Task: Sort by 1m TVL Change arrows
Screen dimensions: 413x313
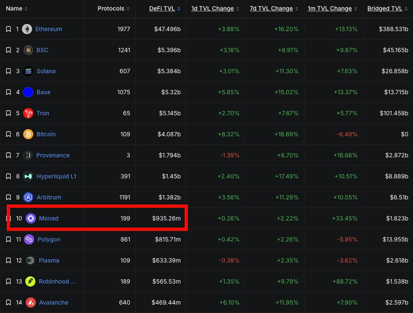Action: click(x=356, y=9)
